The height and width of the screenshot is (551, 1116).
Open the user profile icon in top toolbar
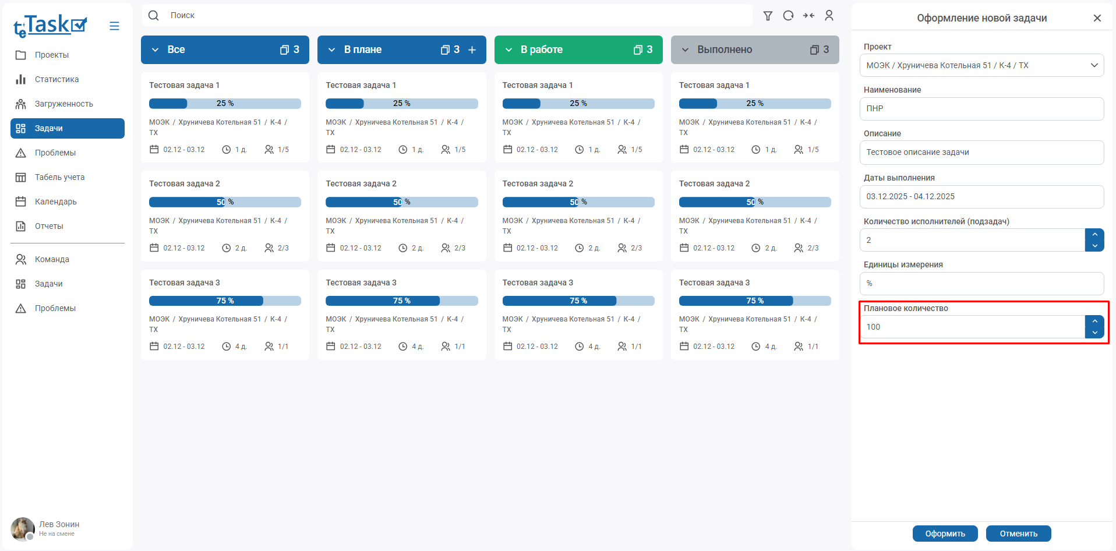(x=829, y=16)
